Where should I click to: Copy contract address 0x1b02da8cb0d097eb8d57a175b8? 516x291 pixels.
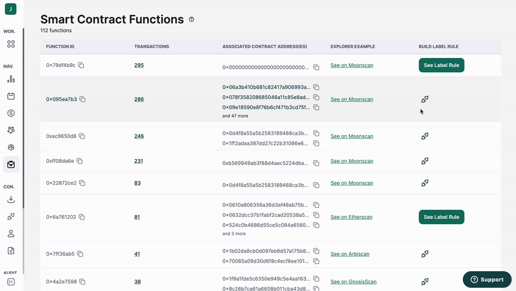(316, 251)
